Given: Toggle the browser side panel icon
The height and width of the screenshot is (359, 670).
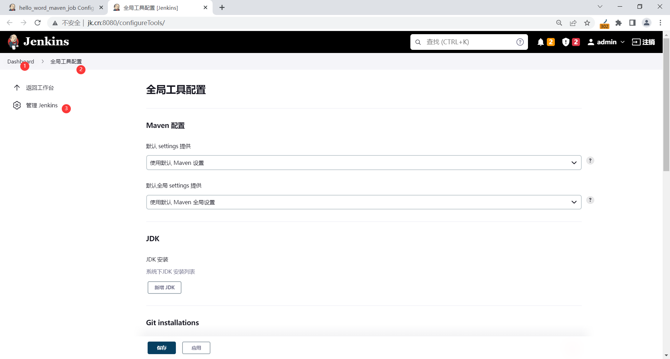Looking at the screenshot, I should (x=632, y=23).
